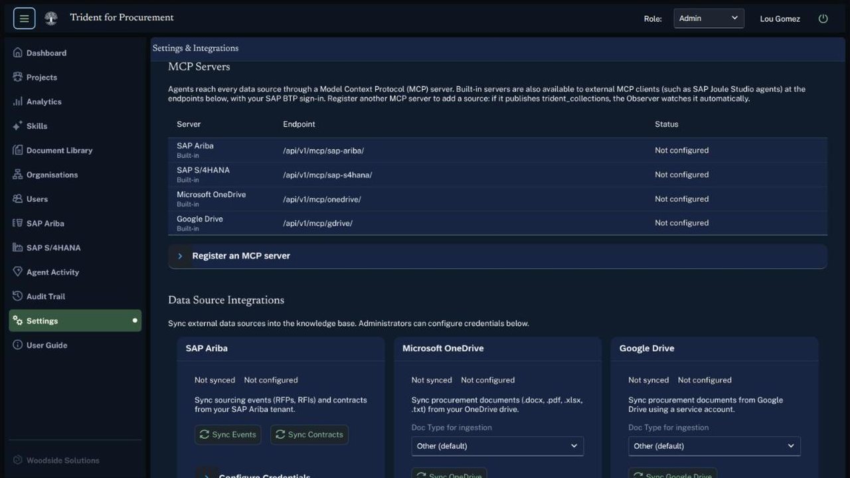Click the Users people icon
The image size is (850, 478).
point(18,199)
